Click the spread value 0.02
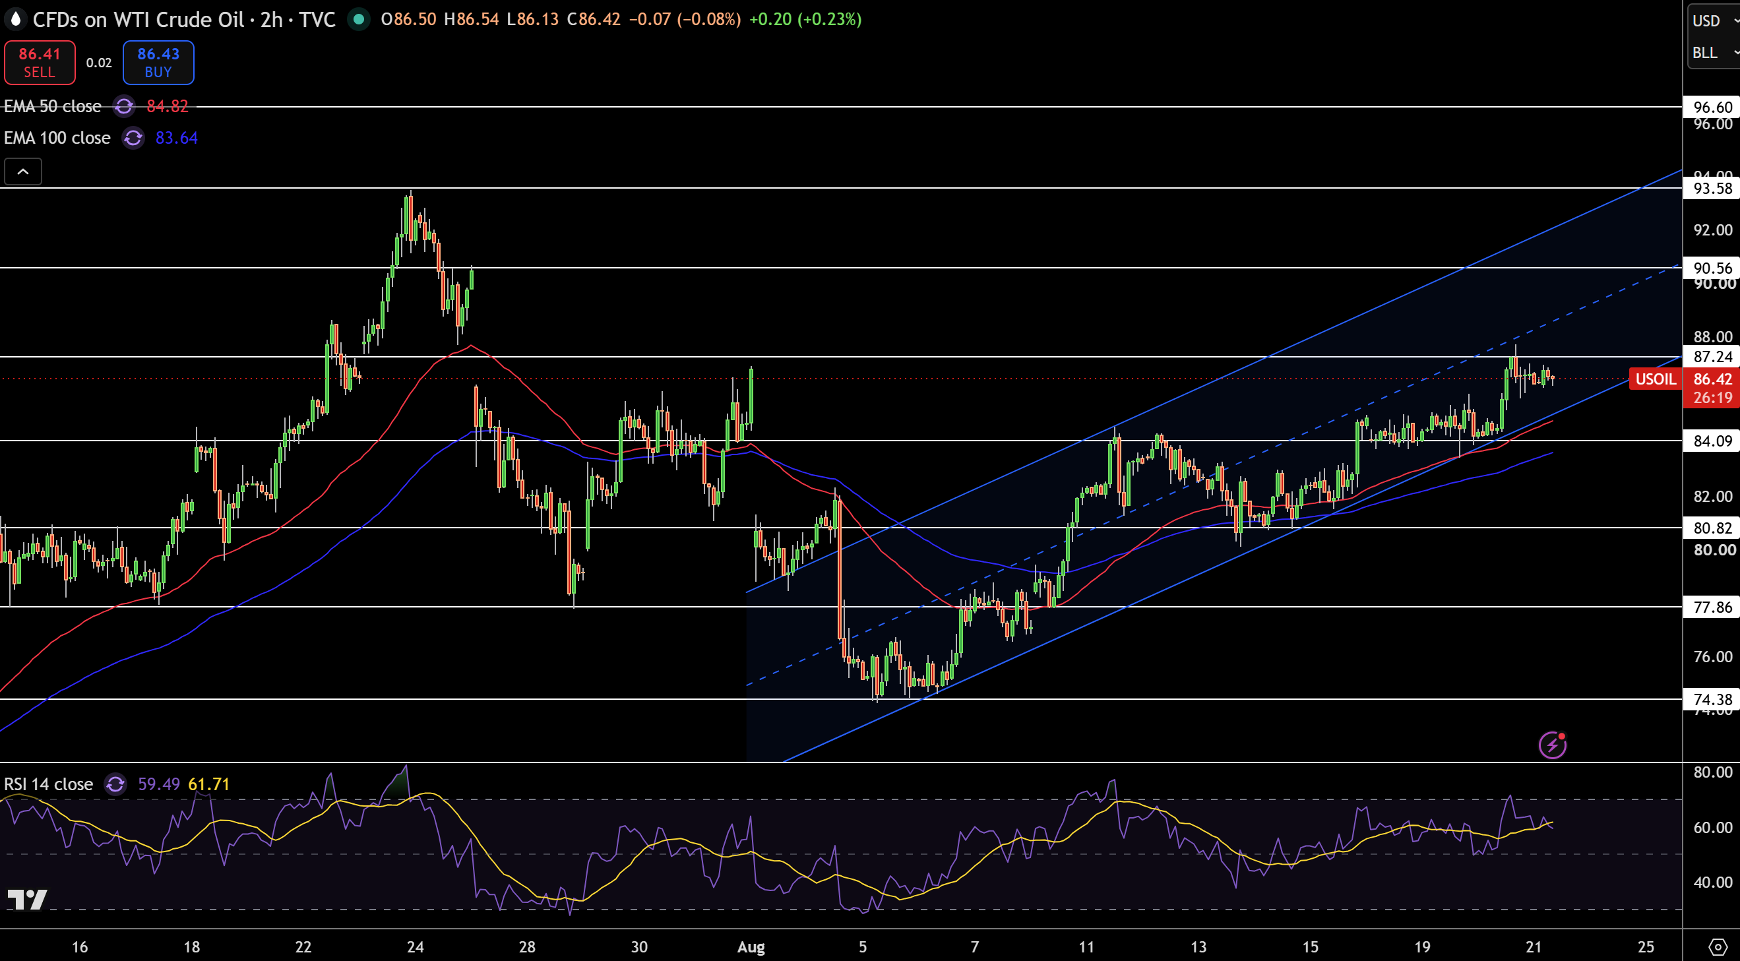 pos(99,63)
